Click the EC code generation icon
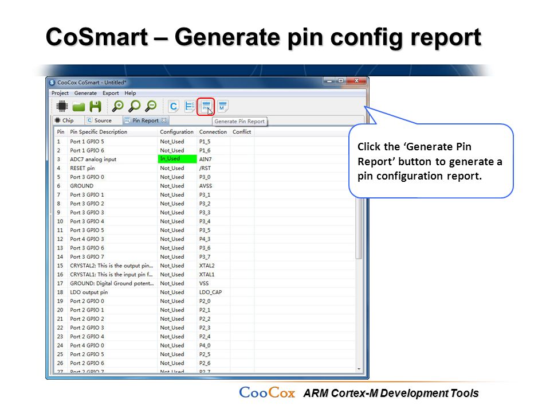 click(190, 107)
